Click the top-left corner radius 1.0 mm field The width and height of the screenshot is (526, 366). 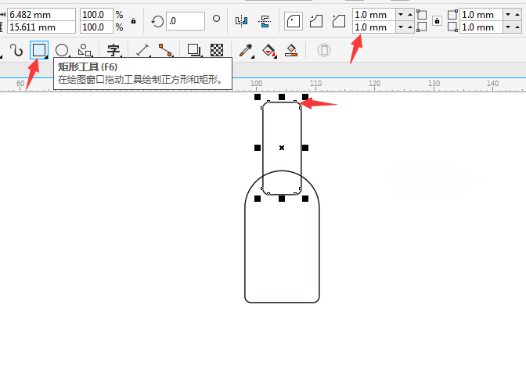point(374,15)
